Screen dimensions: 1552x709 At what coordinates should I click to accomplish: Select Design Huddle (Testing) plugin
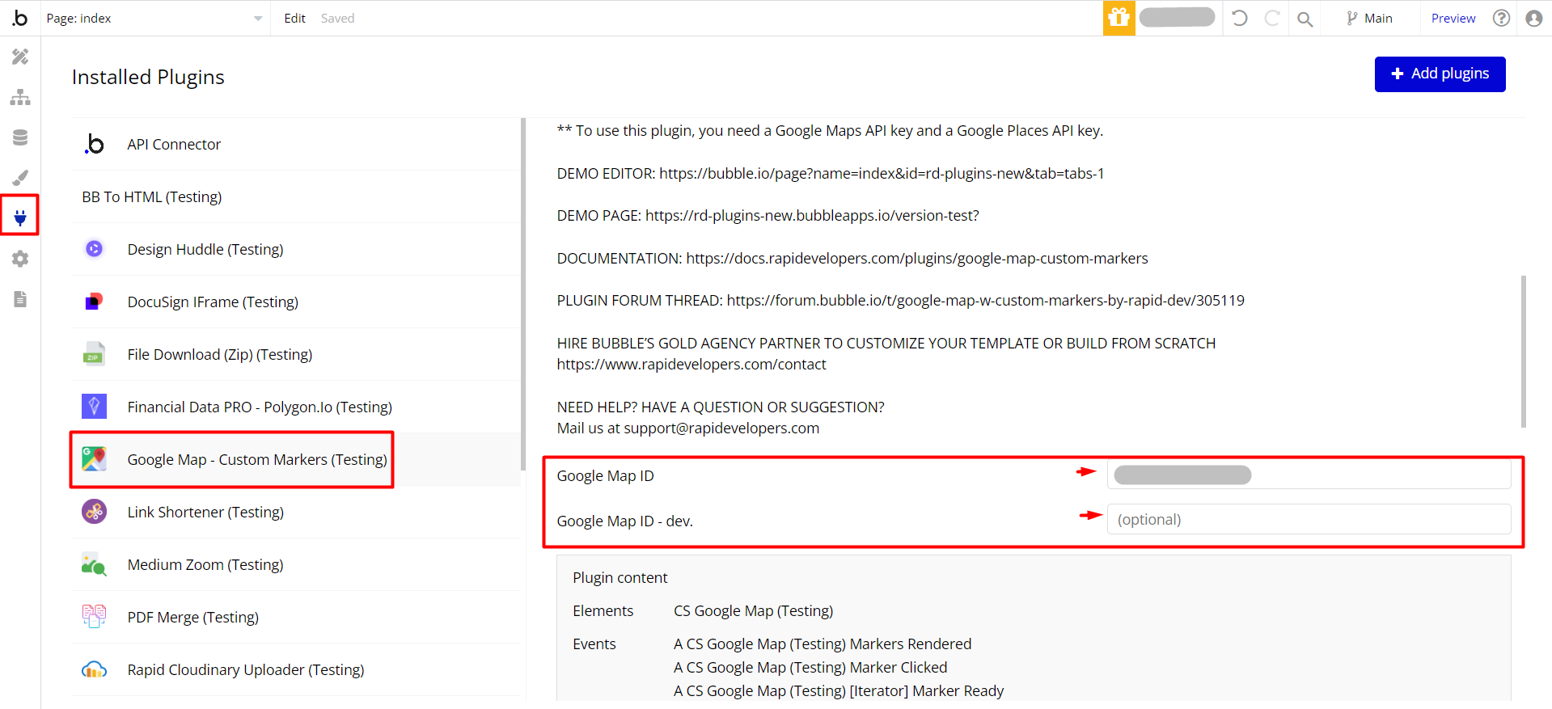[x=296, y=249]
